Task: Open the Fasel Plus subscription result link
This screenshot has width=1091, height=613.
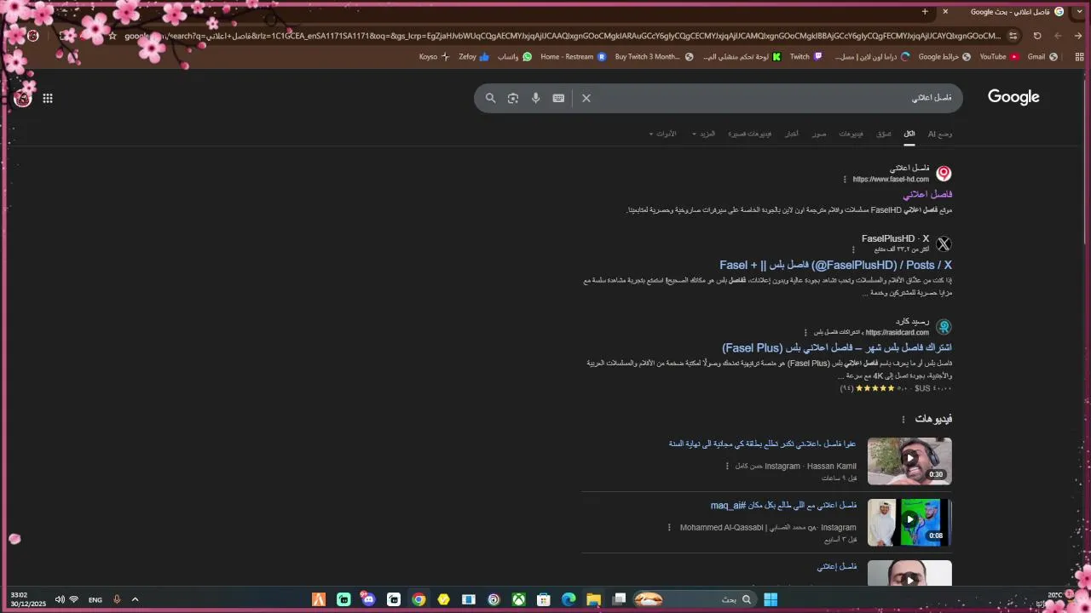Action: (x=837, y=347)
